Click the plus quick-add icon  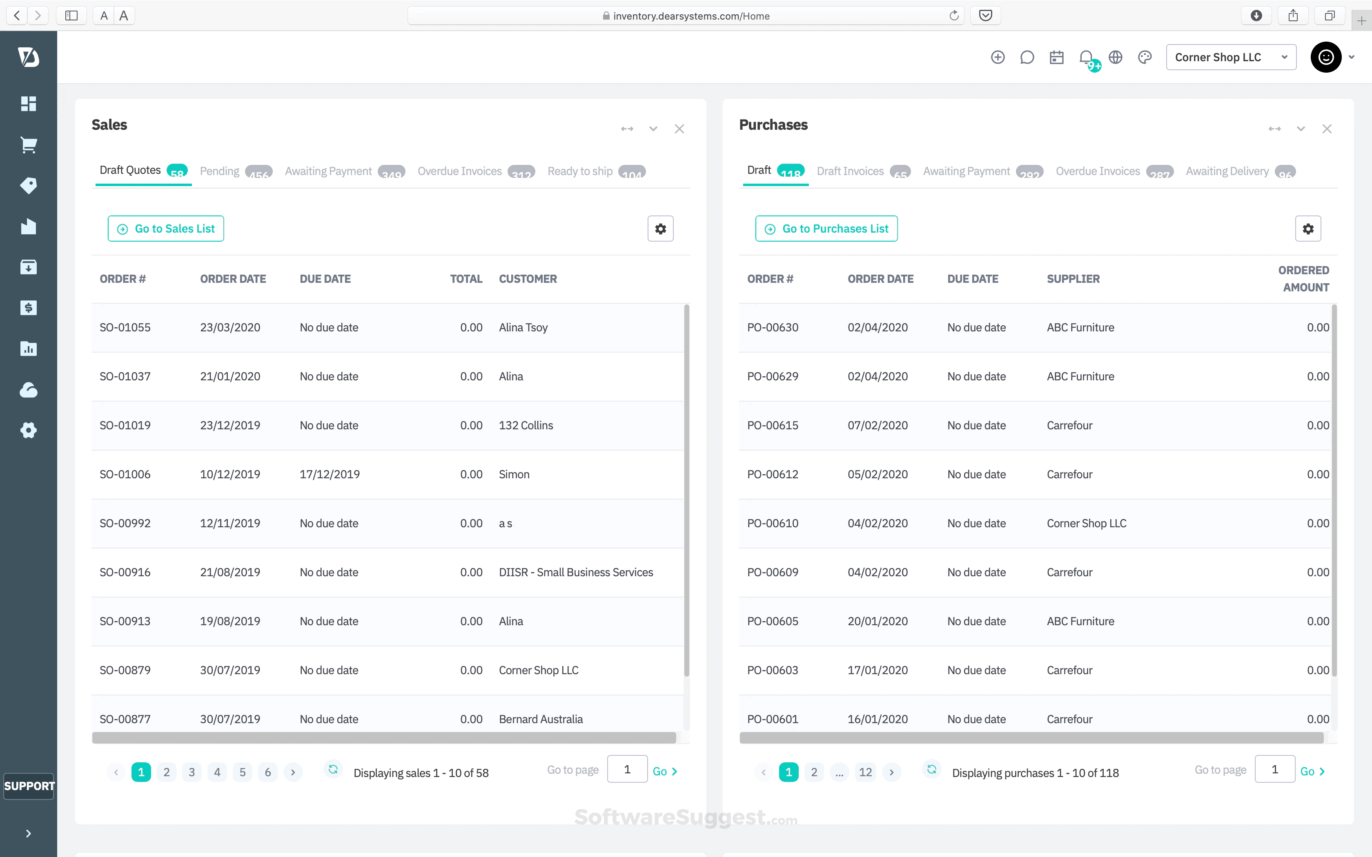[x=998, y=57]
